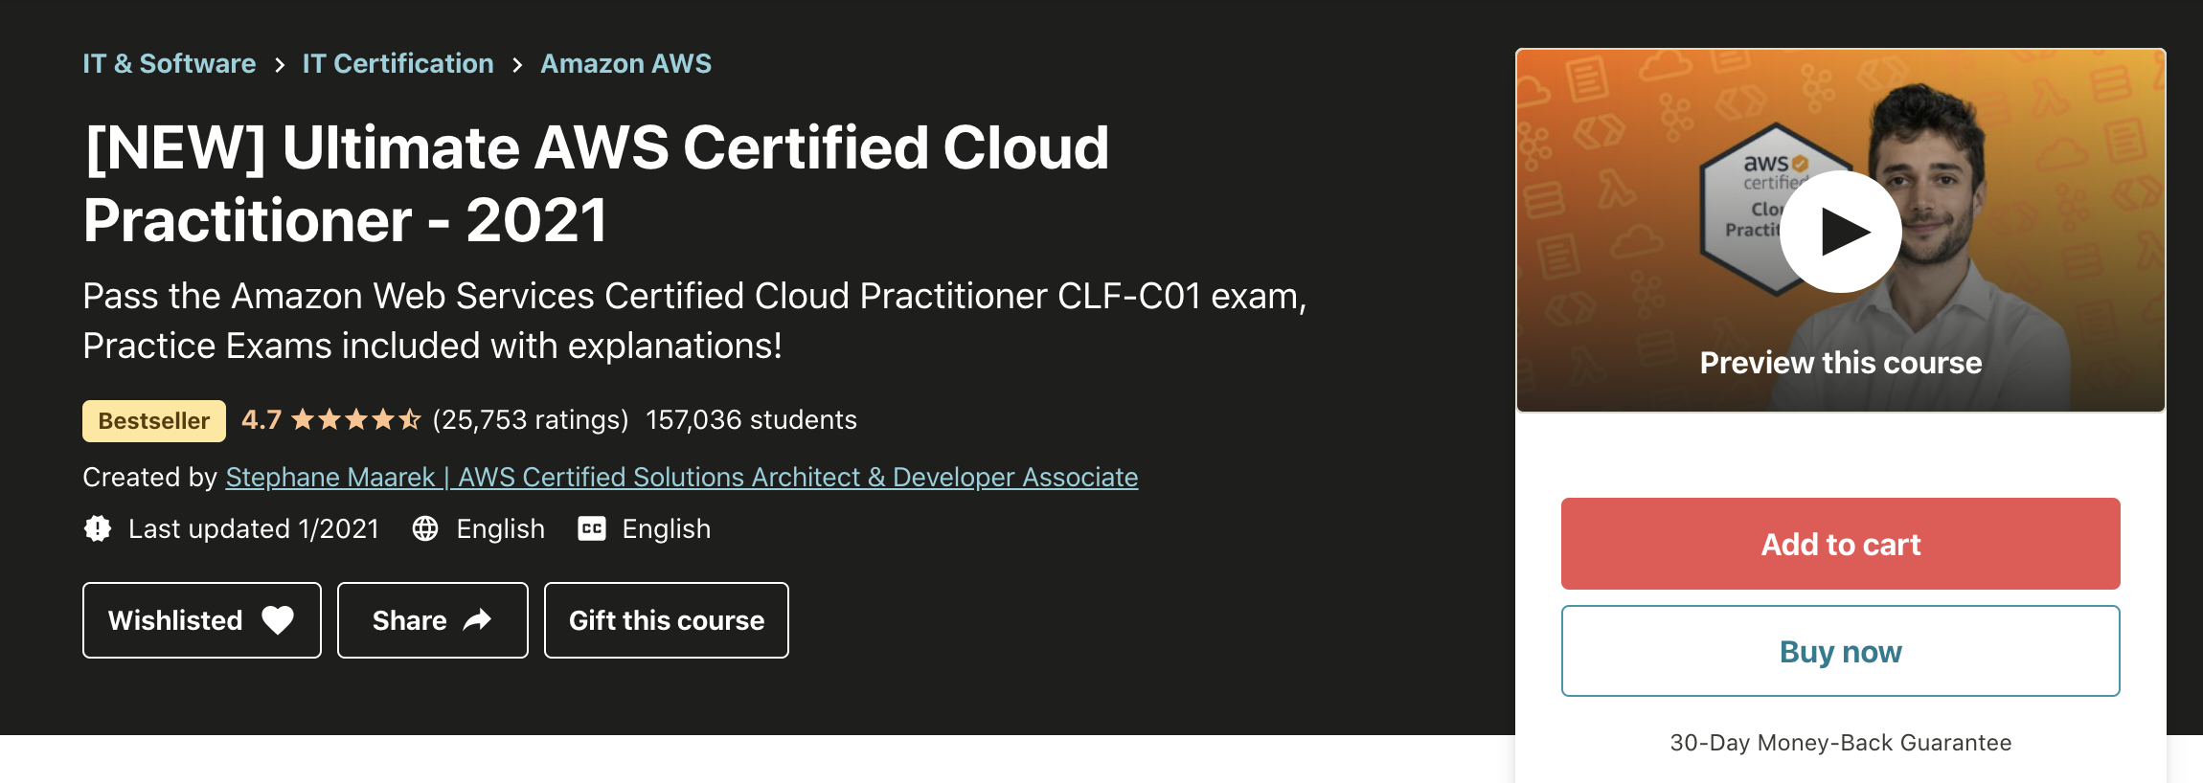
Task: Click the Buy now button
Action: pos(1840,651)
